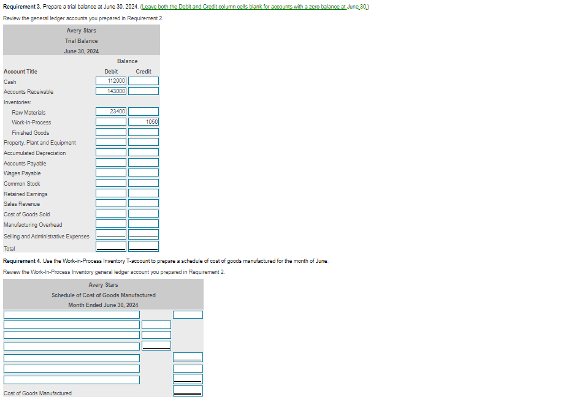Screen dimensions: 582x402
Task: Select the Sales Revenue credit cell
Action: [x=144, y=203]
